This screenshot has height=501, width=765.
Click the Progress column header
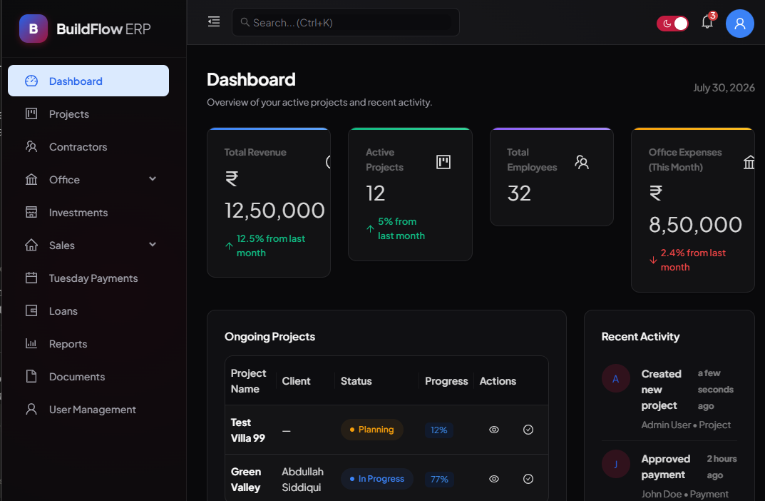click(446, 381)
